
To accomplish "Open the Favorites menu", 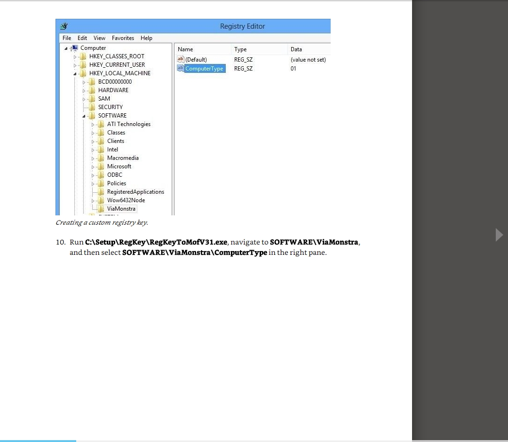I will click(x=123, y=38).
